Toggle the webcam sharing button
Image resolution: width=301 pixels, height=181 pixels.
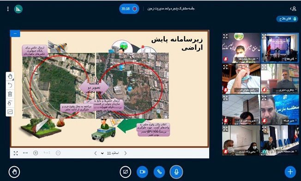(142, 172)
